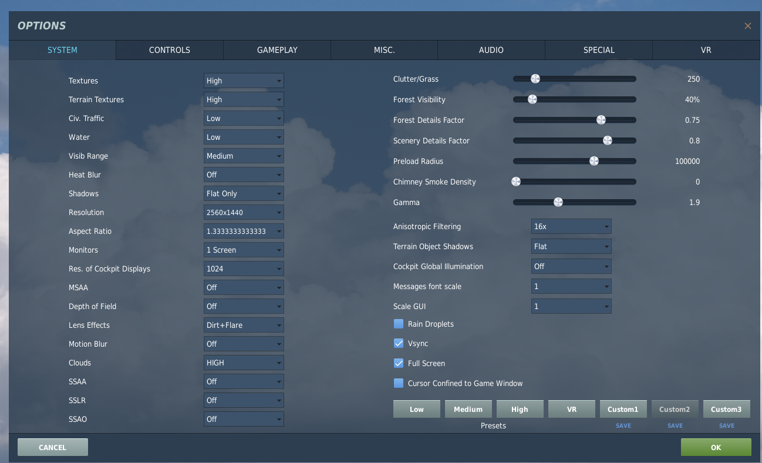Click the Forest Visibility slider knob
The image size is (762, 463).
tap(532, 99)
